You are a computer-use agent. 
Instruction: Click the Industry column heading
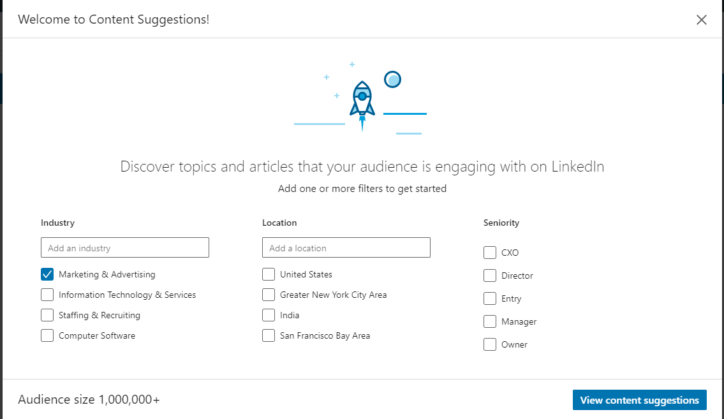(57, 223)
